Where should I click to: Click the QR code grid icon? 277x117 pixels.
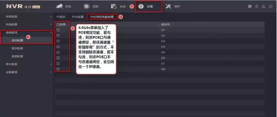click(250, 6)
